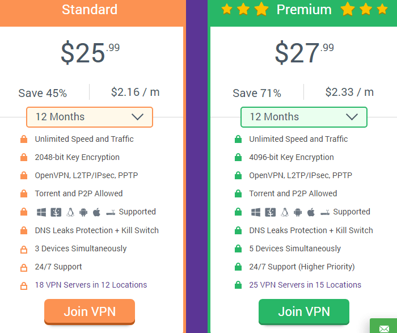397x333 pixels.
Task: Click the Apple icon in Premium plan
Action: click(x=311, y=212)
